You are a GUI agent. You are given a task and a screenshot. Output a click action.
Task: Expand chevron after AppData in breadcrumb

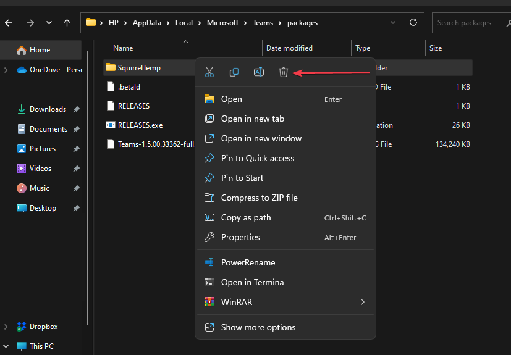pyautogui.click(x=168, y=23)
